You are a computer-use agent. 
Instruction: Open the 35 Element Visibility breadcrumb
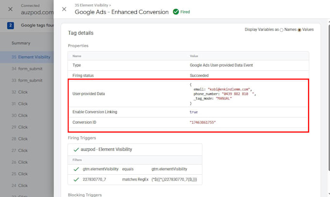pyautogui.click(x=92, y=5)
